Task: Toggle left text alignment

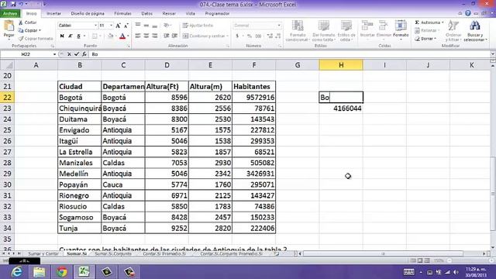Action: click(x=138, y=36)
